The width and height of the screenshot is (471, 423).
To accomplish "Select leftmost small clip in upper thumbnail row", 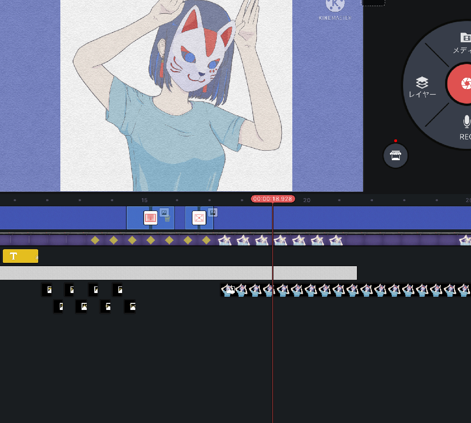I will click(x=47, y=290).
